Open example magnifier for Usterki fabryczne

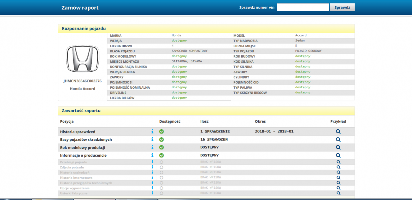[338, 193]
